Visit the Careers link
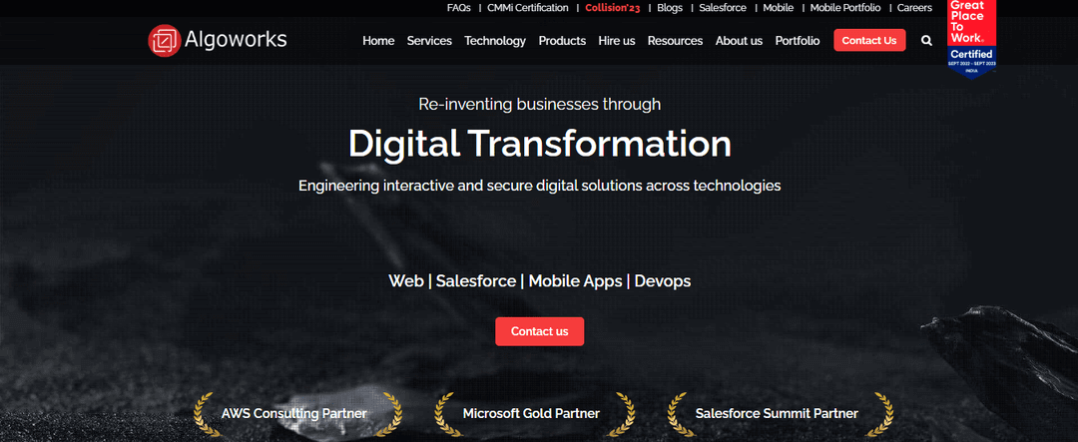Image resolution: width=1078 pixels, height=442 pixels. click(914, 8)
